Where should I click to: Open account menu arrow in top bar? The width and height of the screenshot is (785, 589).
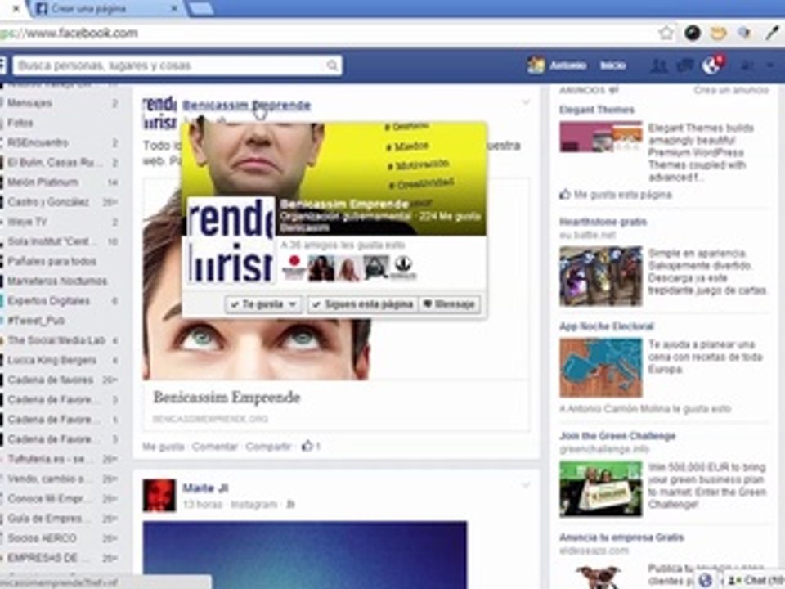coord(769,65)
